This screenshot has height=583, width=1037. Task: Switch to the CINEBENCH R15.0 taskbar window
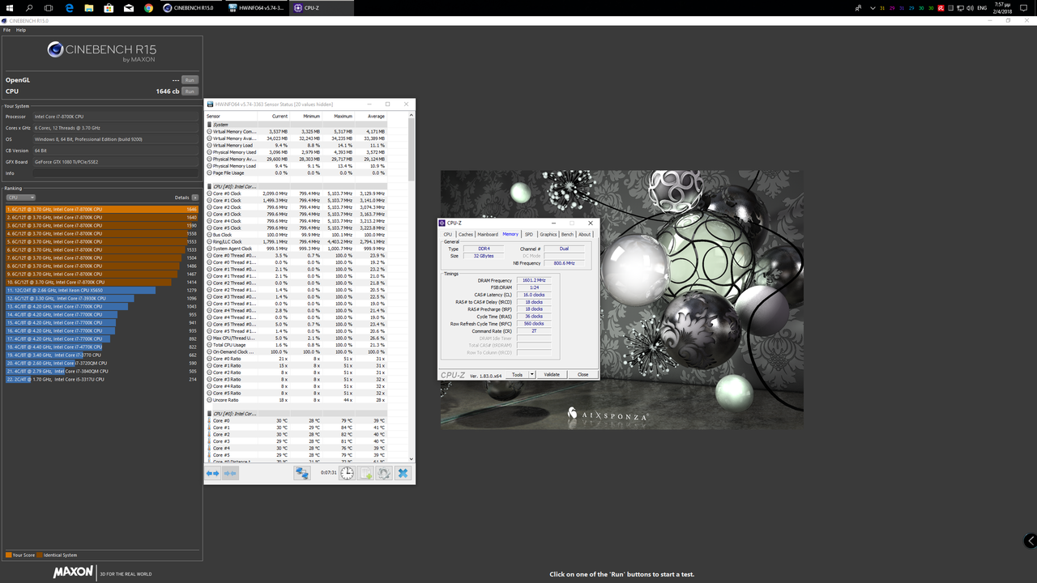pyautogui.click(x=190, y=7)
